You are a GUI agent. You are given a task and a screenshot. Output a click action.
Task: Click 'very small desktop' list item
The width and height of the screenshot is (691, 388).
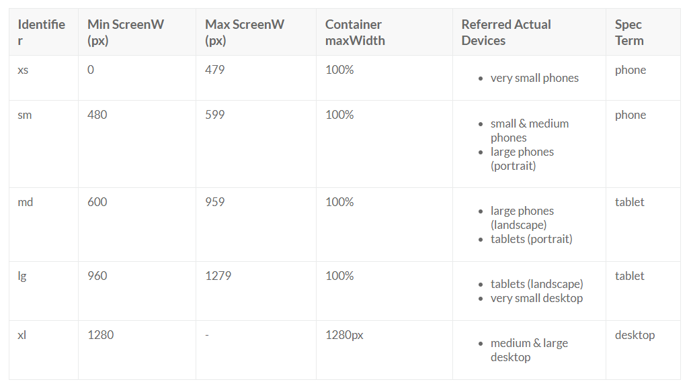(x=536, y=298)
